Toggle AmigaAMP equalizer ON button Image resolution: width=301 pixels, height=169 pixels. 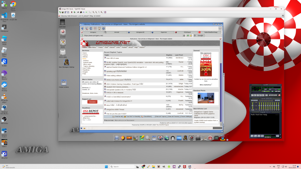pos(252,100)
